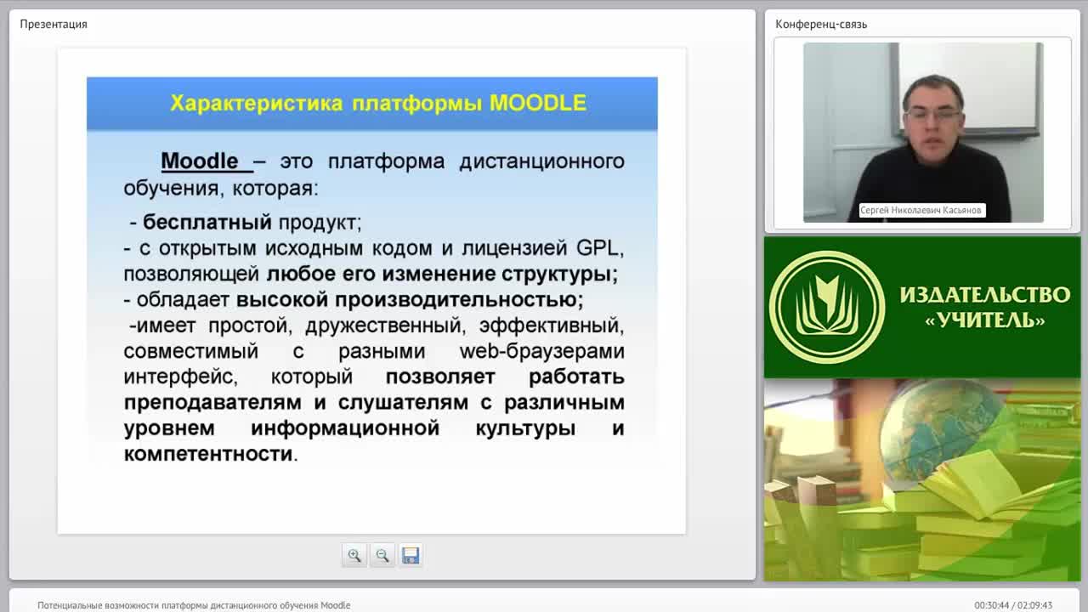Viewport: 1088px width, 612px height.
Task: Click the underlined word Moodle on slide
Action: click(x=200, y=161)
